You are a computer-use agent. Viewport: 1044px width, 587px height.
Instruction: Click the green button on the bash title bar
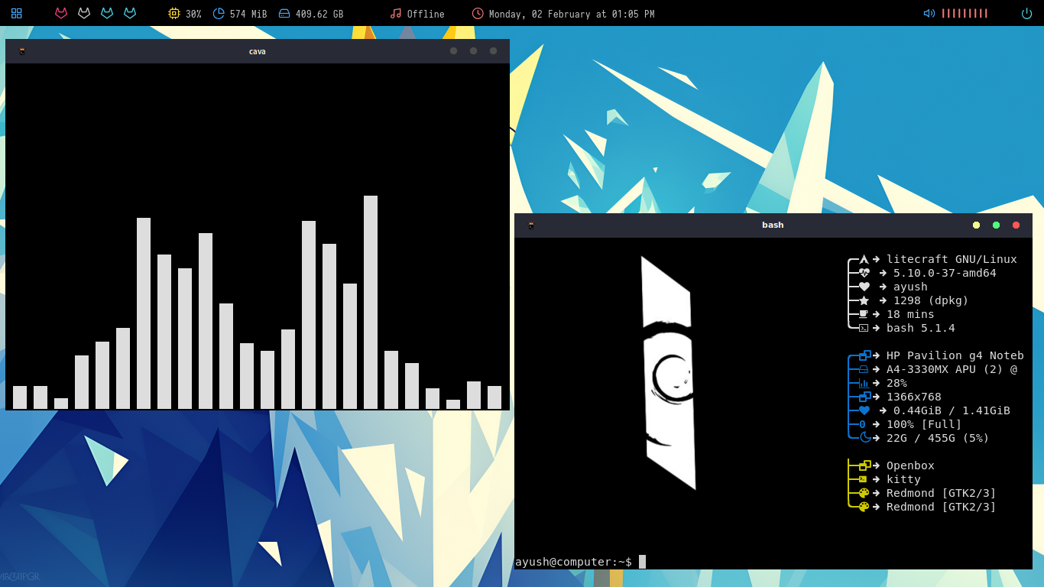click(996, 225)
